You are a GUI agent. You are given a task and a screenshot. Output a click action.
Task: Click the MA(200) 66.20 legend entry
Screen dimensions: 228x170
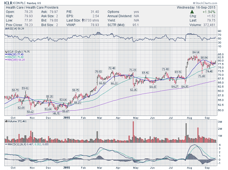(15, 60)
